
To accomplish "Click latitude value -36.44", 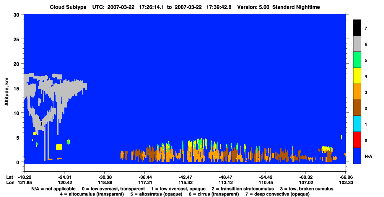I will click(x=145, y=177).
